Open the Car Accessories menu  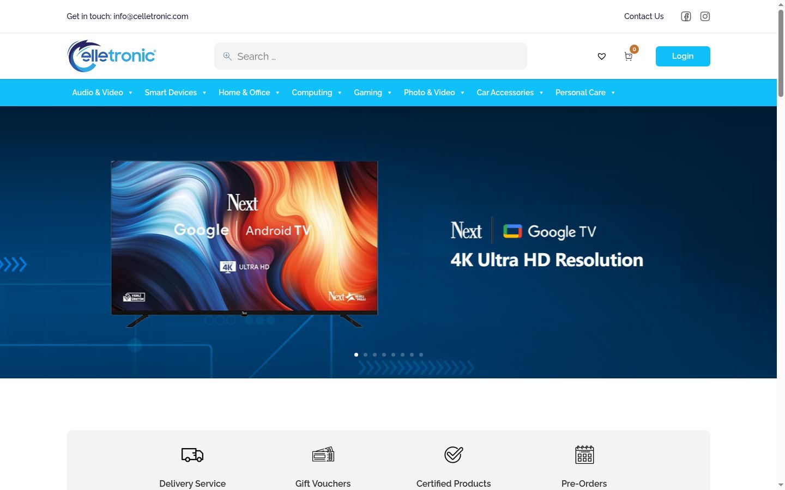click(510, 93)
